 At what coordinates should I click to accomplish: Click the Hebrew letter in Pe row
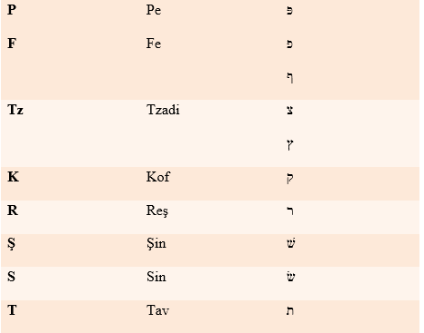pos(289,11)
